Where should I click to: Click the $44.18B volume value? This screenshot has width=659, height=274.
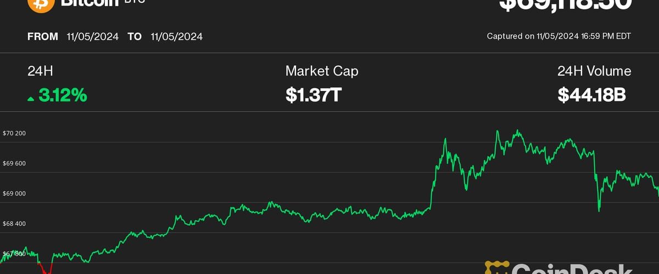(x=591, y=95)
